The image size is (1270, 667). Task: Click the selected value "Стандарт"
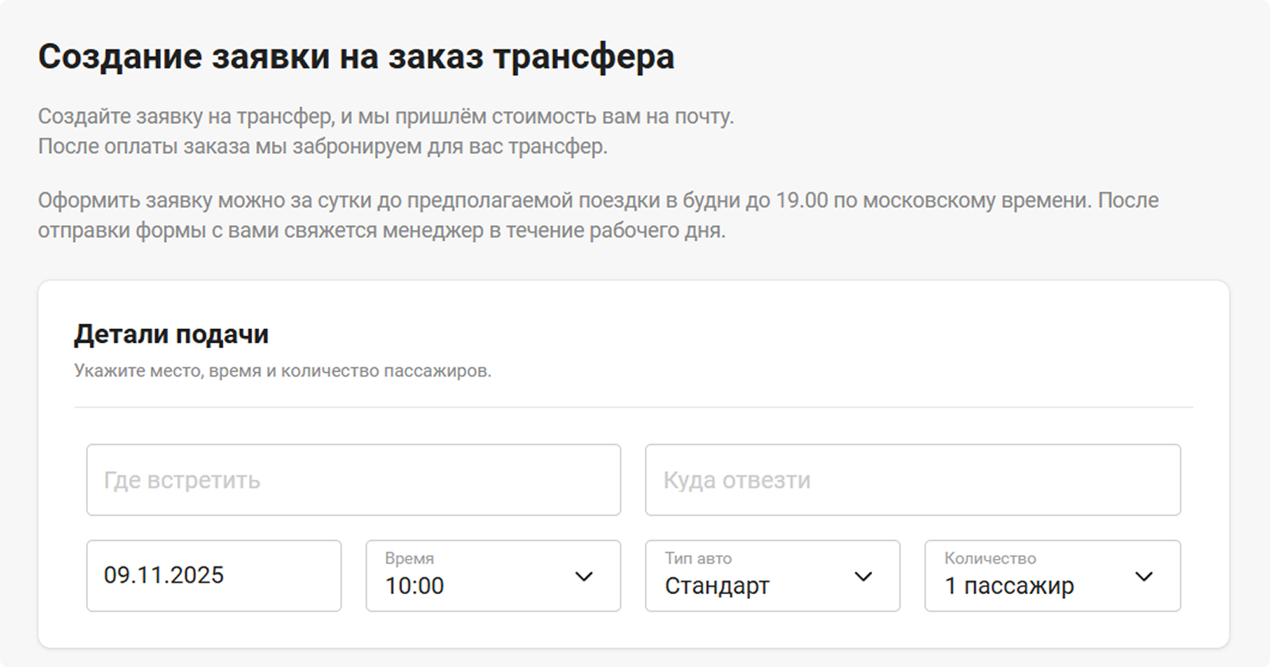point(717,586)
